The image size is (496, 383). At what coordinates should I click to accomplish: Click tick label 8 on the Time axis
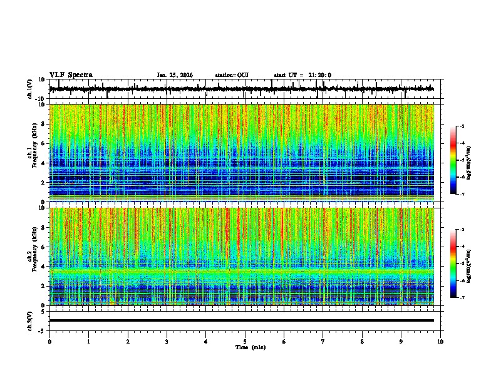(x=362, y=342)
